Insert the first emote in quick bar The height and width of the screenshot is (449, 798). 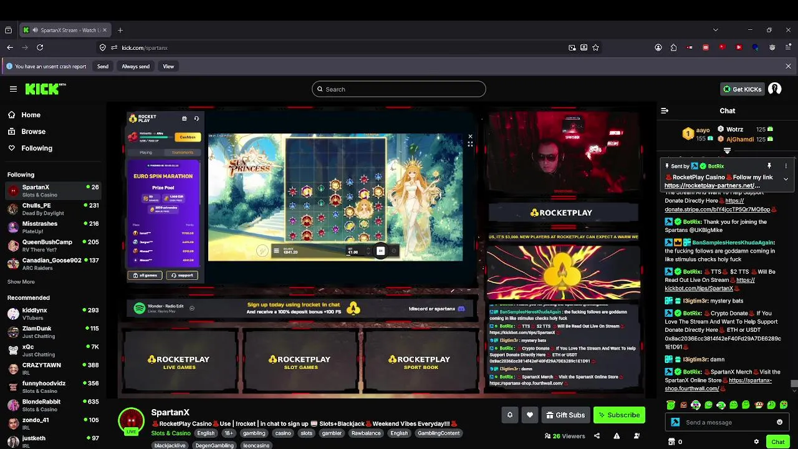671,405
